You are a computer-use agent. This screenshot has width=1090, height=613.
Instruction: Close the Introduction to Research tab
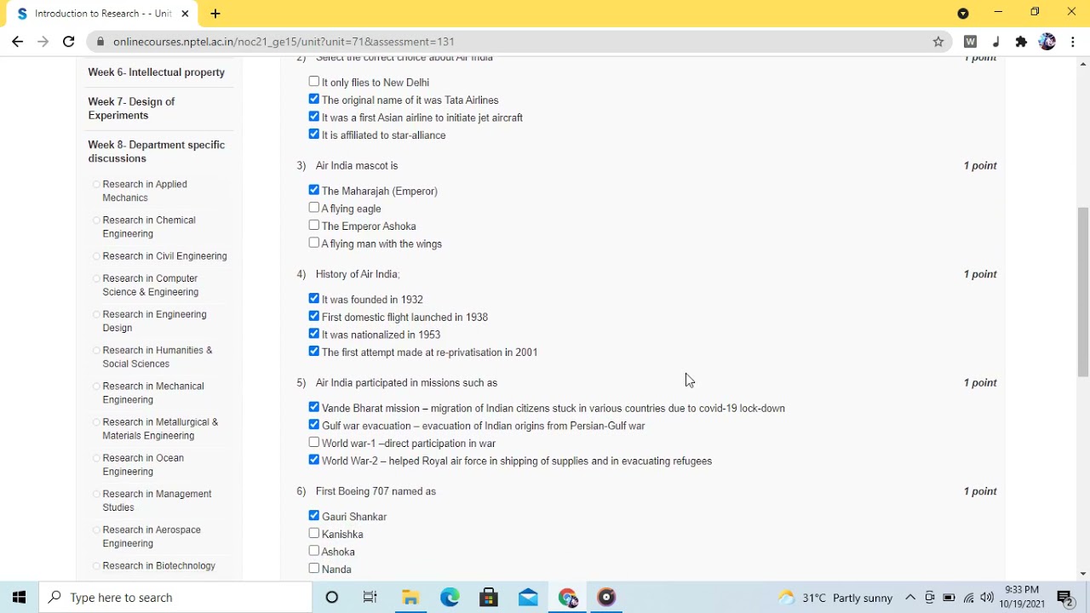coord(185,14)
